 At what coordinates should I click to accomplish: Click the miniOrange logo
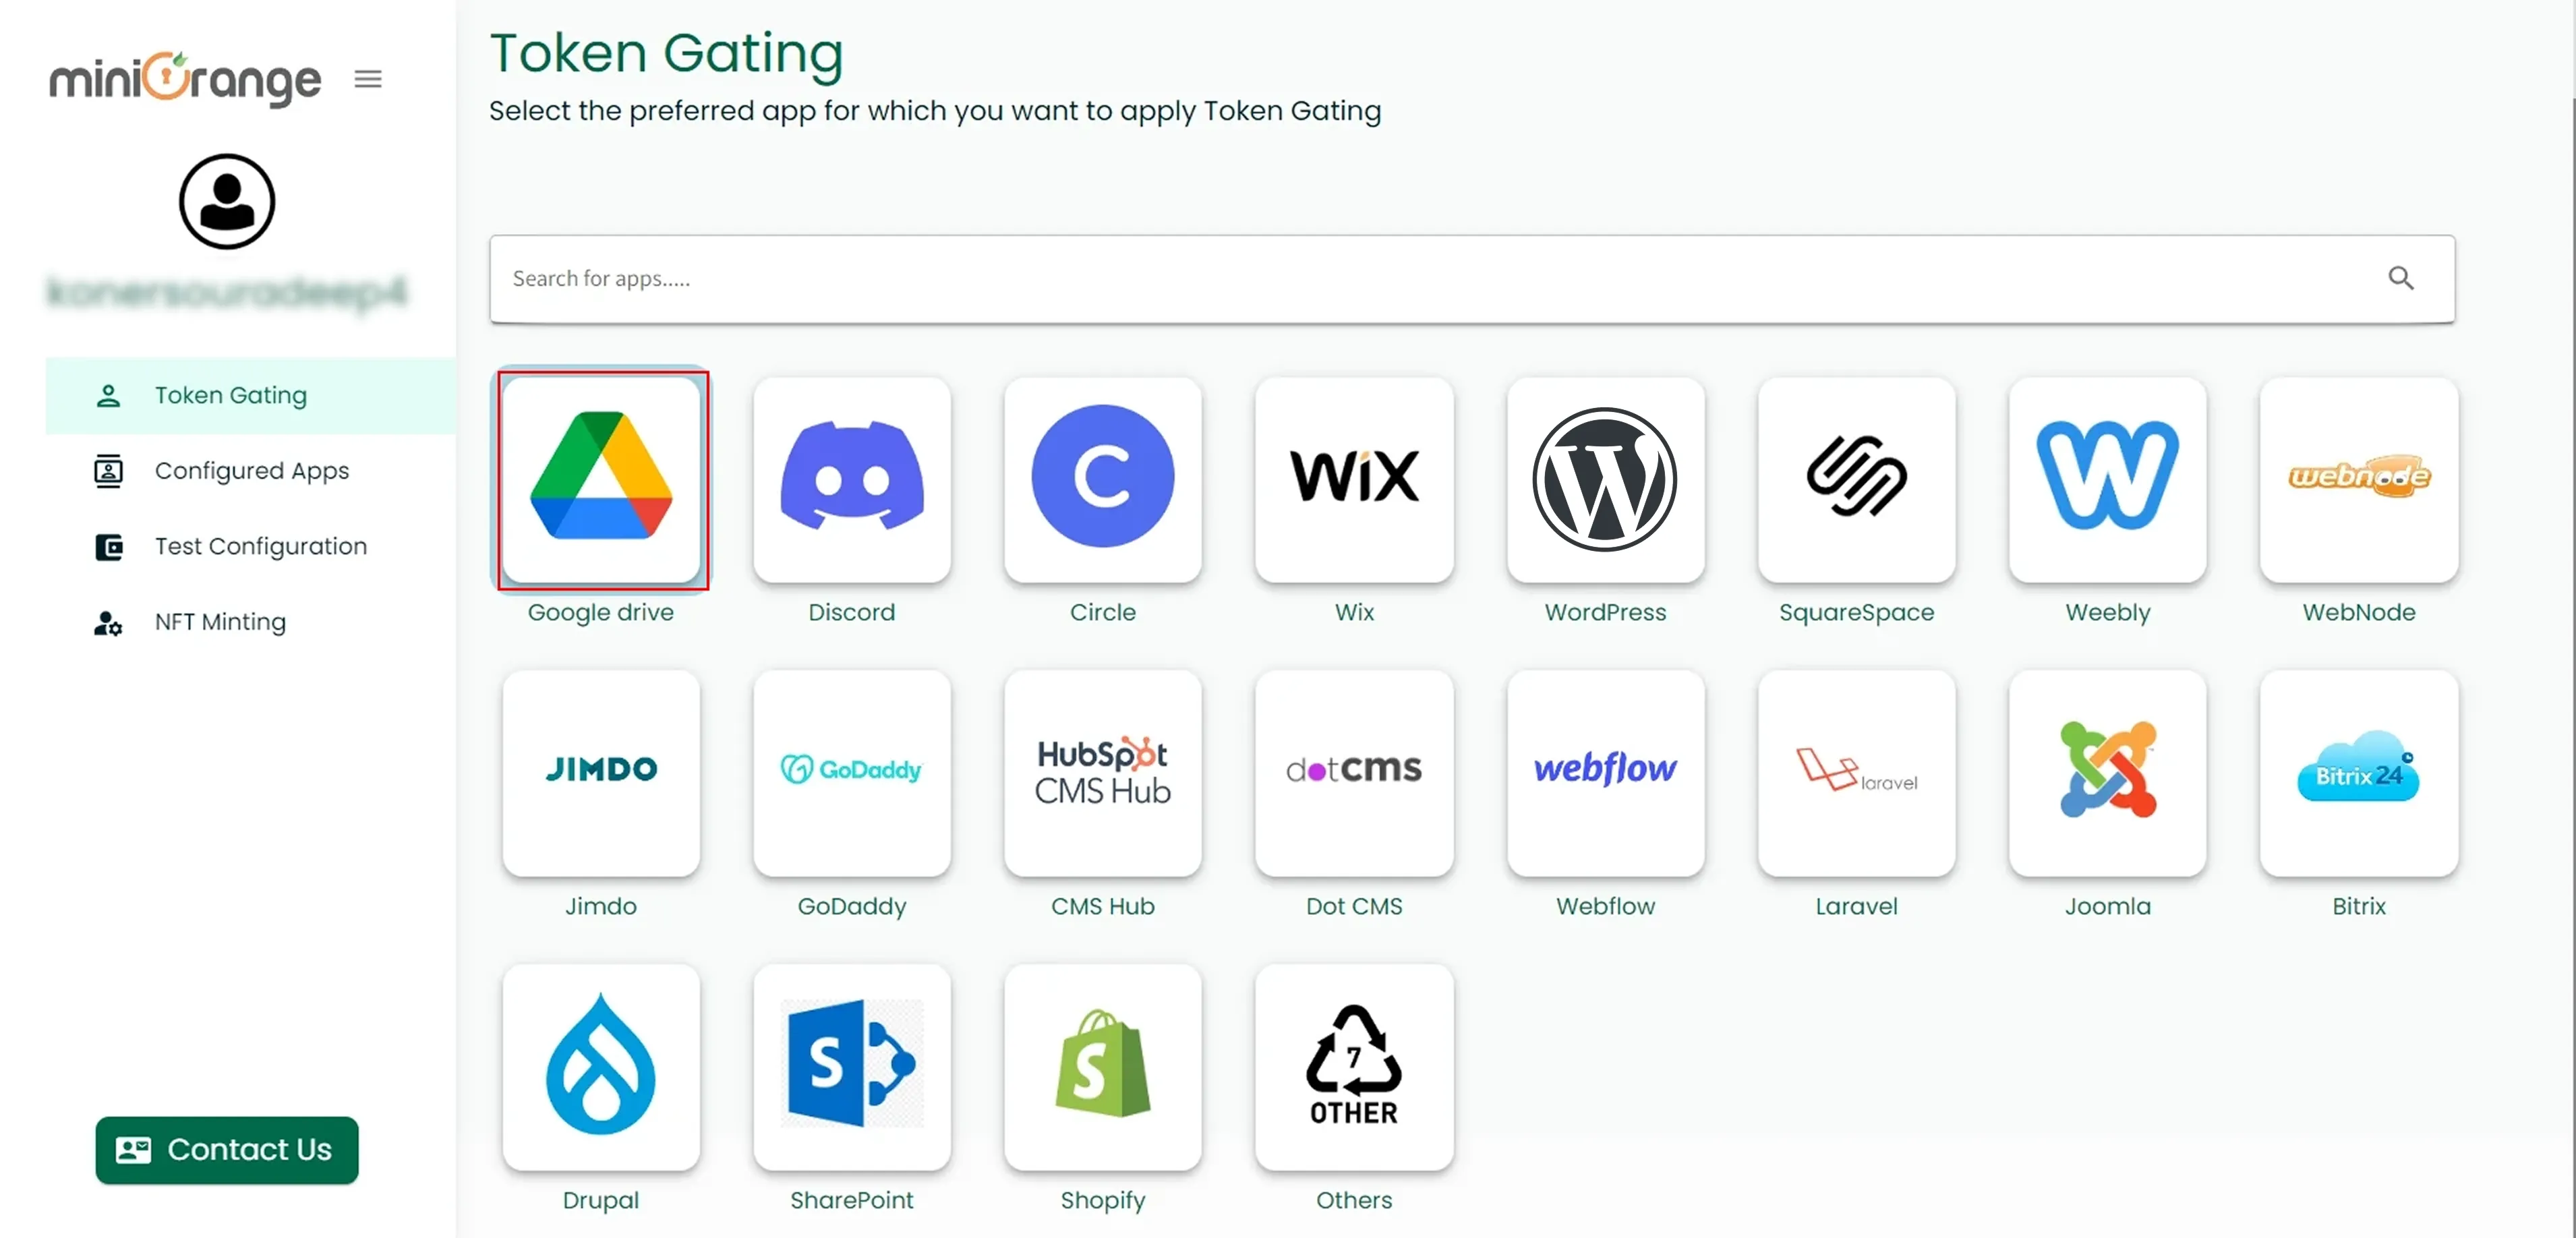coord(186,79)
